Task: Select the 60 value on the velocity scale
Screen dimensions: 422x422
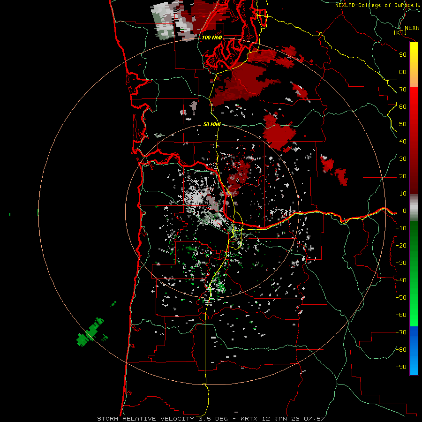Action: point(403,106)
